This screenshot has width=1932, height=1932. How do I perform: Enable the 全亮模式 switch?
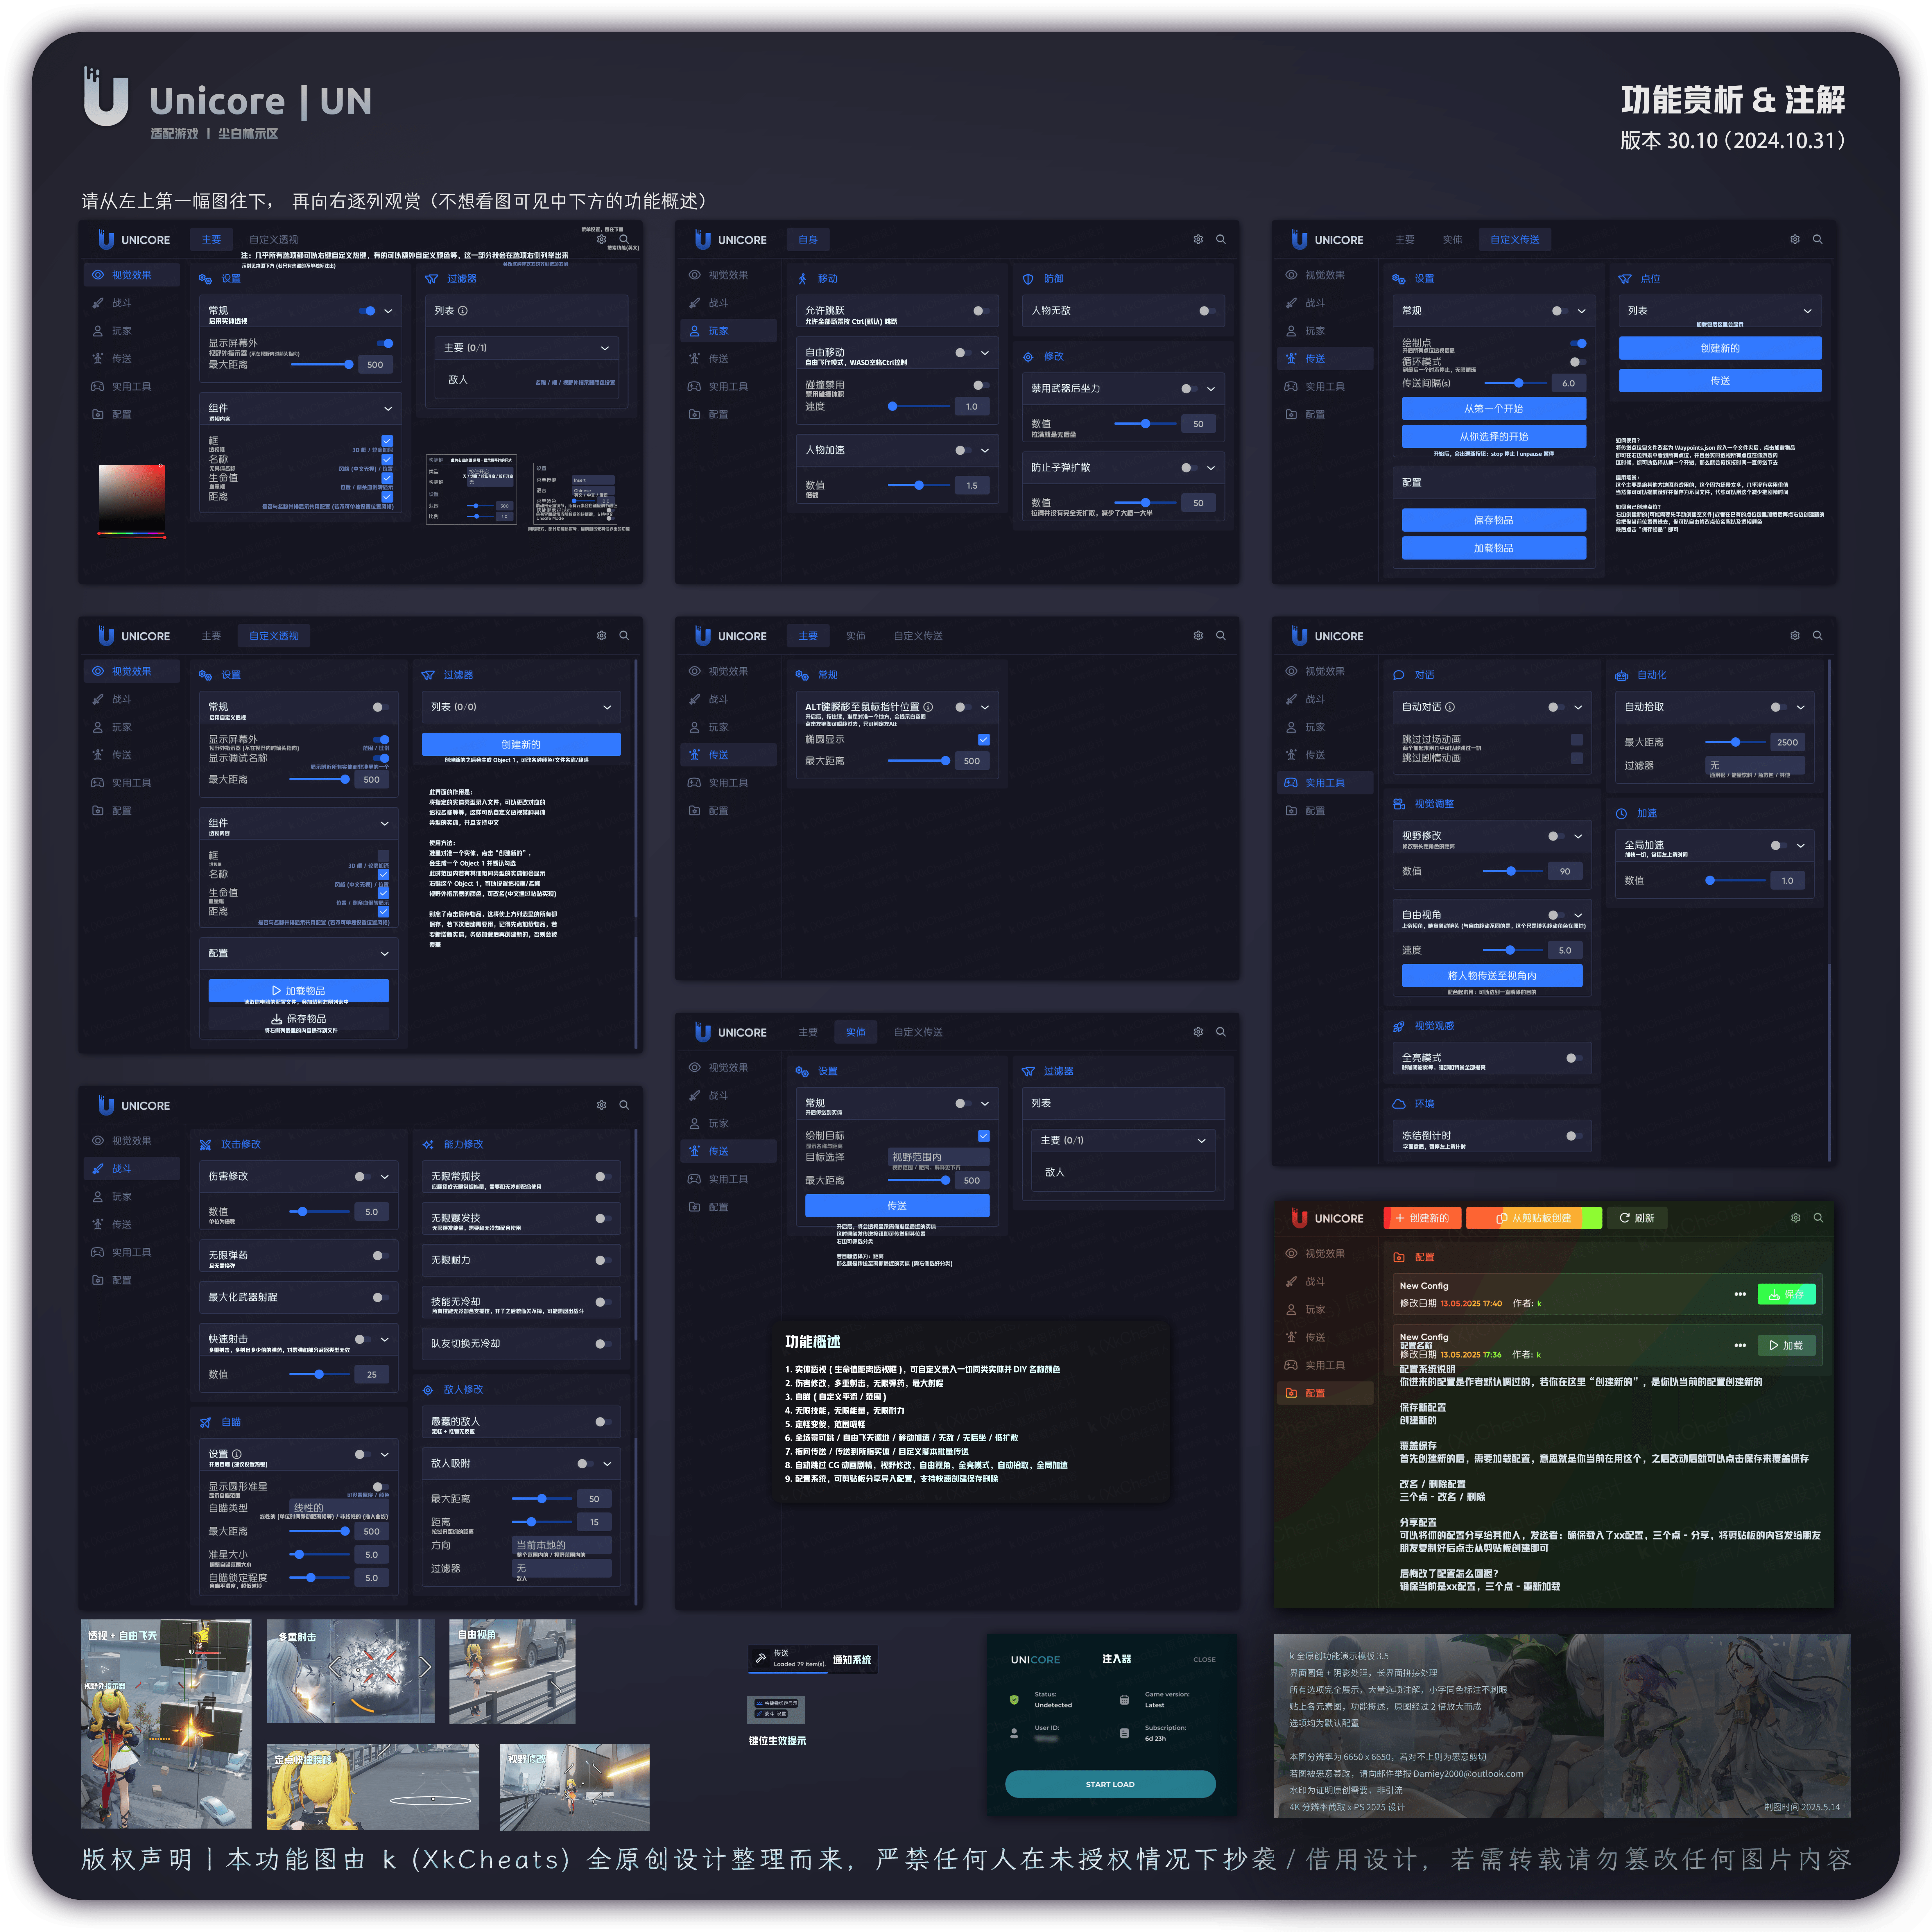click(x=1574, y=1058)
